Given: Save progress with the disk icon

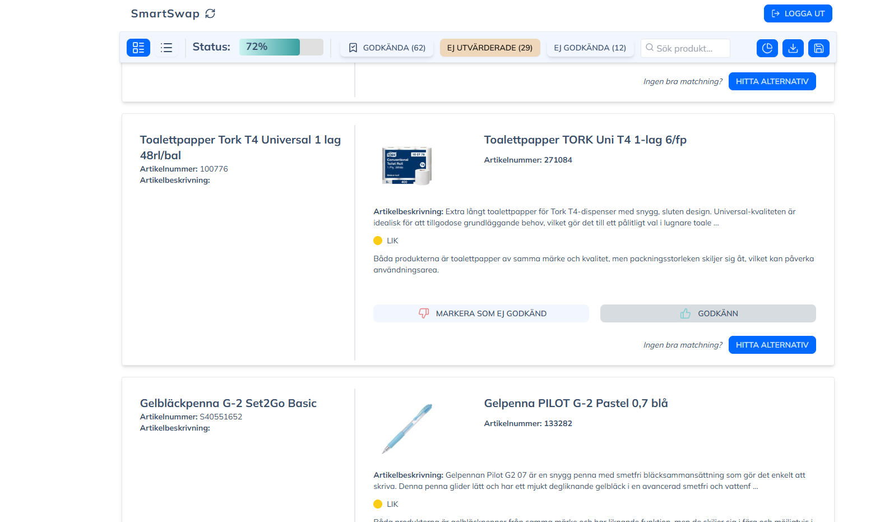Looking at the screenshot, I should pyautogui.click(x=818, y=48).
